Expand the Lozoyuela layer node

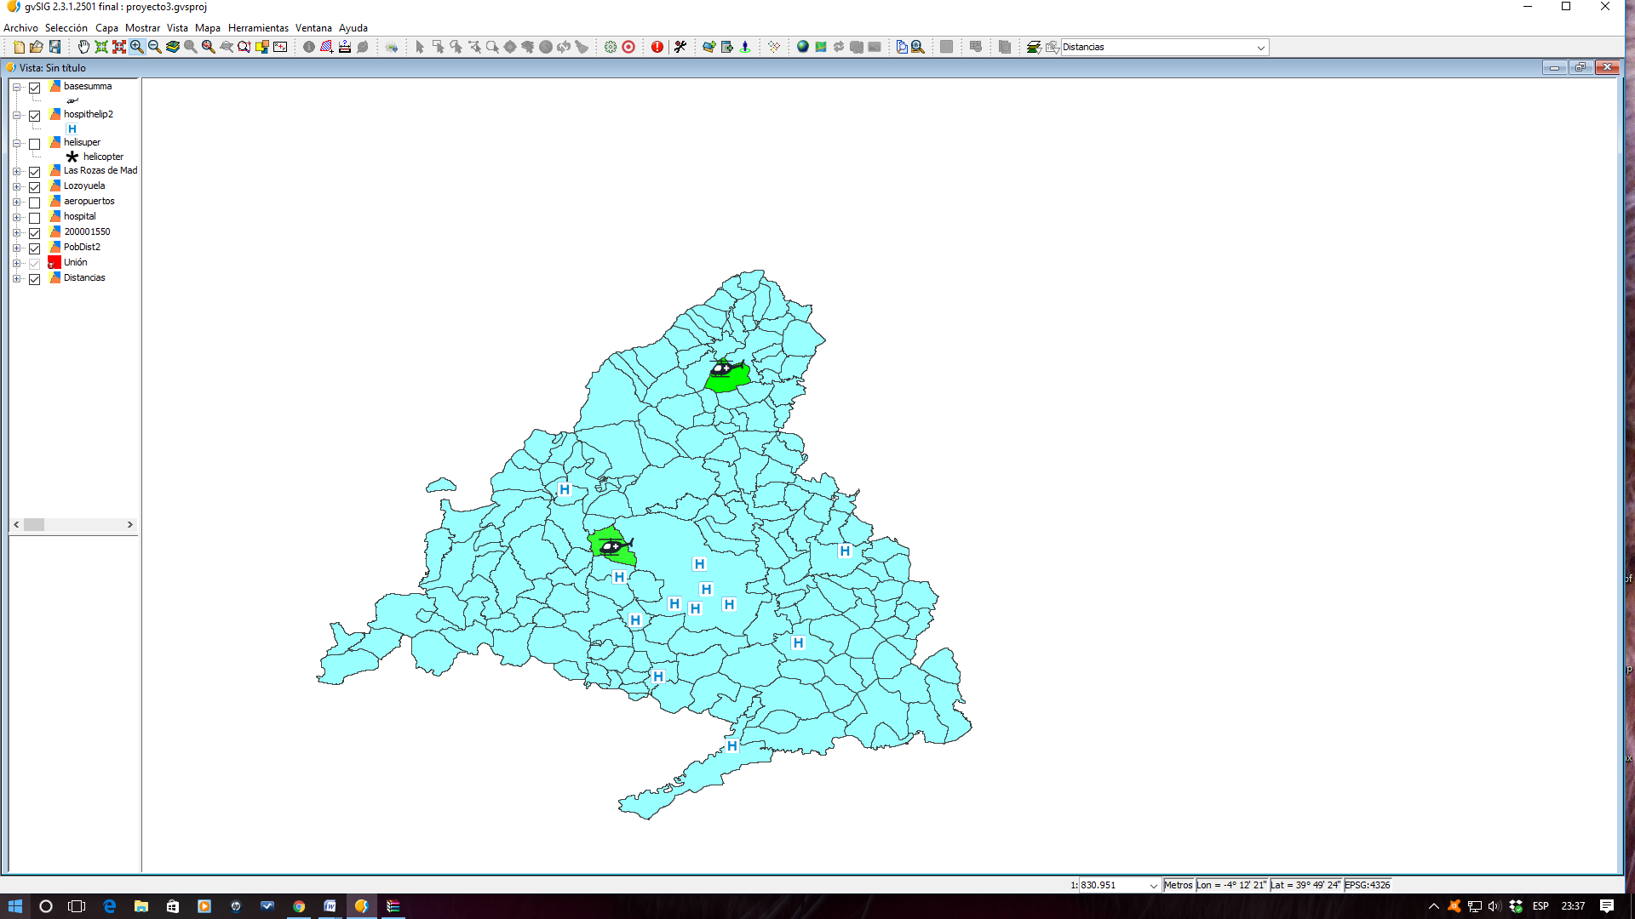16,186
